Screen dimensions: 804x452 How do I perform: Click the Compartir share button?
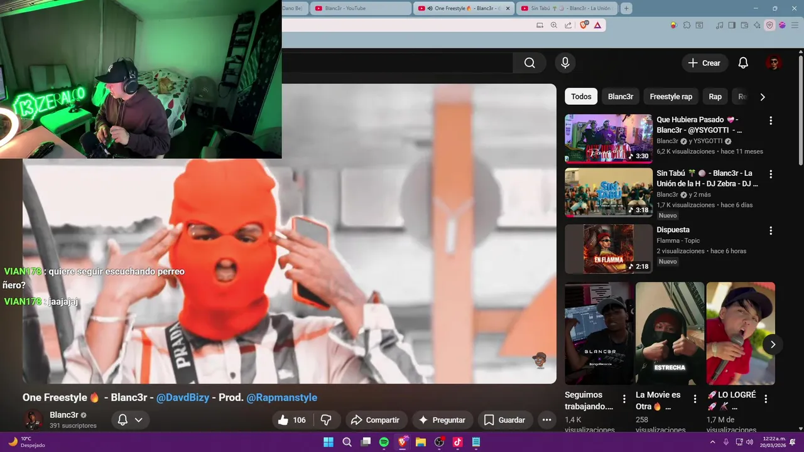point(376,420)
